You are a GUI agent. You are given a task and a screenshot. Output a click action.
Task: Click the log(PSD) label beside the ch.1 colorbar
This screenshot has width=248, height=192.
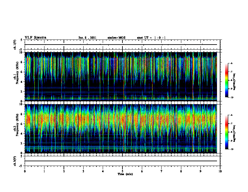tap(235, 82)
